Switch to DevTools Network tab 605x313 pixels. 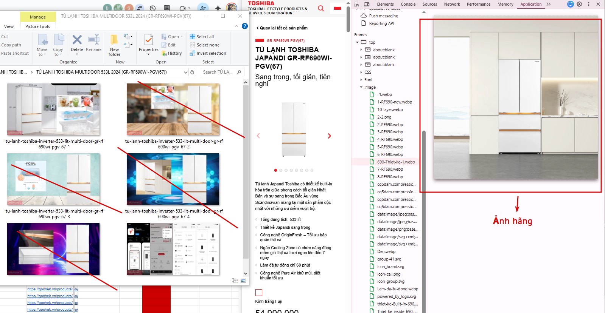452,4
